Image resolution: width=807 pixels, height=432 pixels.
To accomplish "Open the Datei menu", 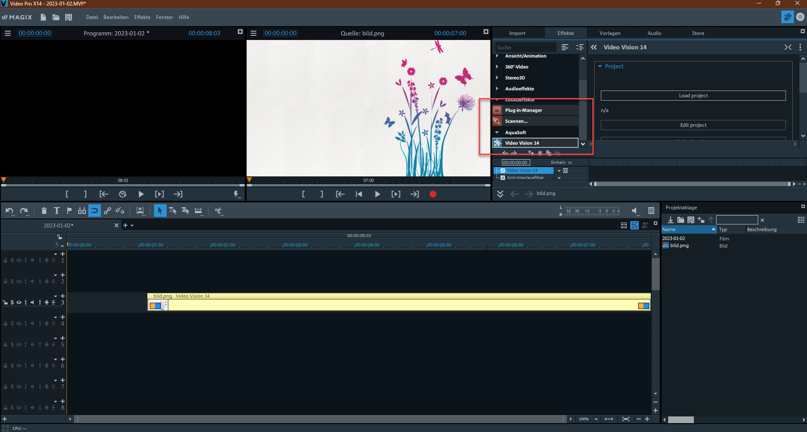I will (x=92, y=17).
